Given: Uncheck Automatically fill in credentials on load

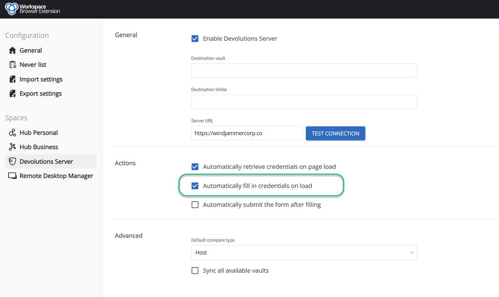Looking at the screenshot, I should (x=195, y=186).
